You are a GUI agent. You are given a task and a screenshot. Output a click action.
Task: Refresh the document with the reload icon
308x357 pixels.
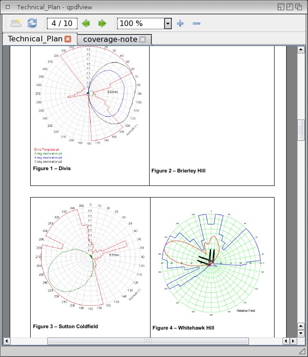[x=32, y=23]
